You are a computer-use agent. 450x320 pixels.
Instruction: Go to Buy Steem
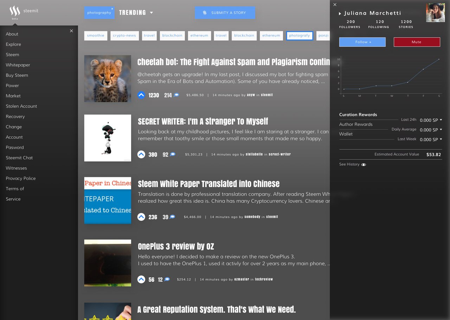point(17,75)
